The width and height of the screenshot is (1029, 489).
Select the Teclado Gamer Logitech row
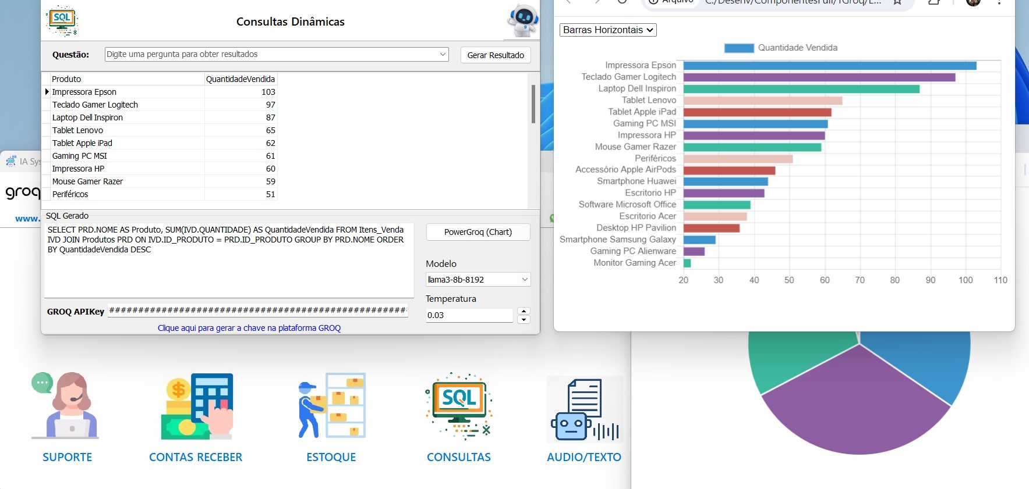pos(161,105)
